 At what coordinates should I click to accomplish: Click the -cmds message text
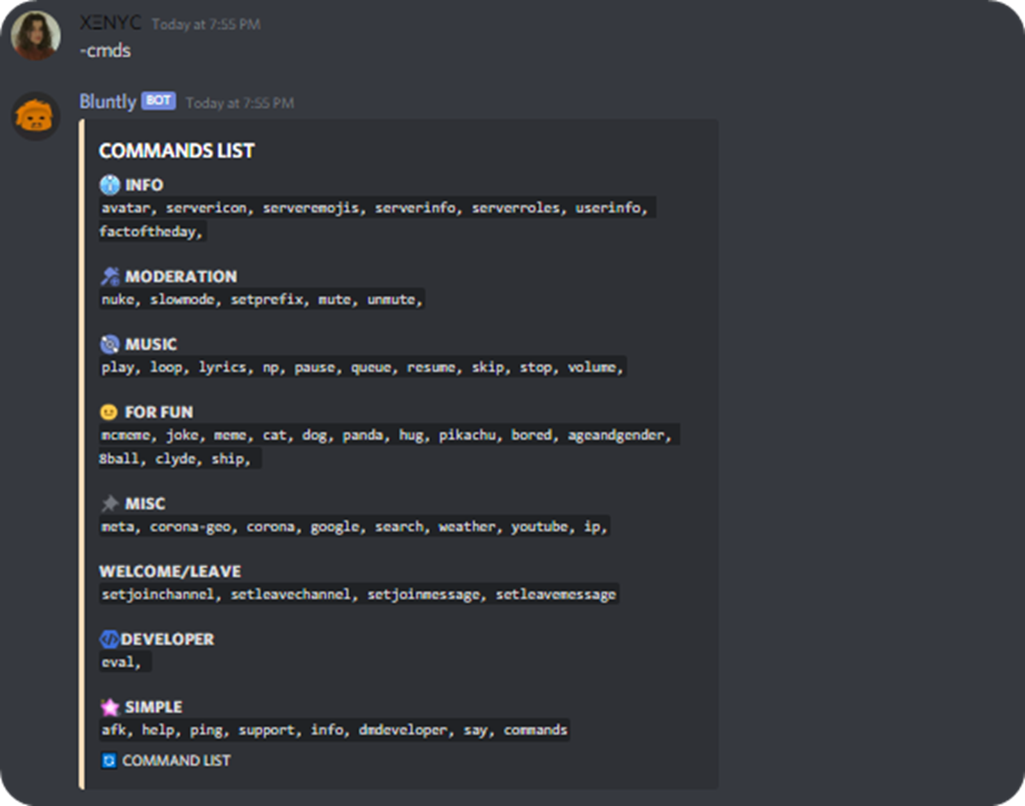(x=105, y=51)
